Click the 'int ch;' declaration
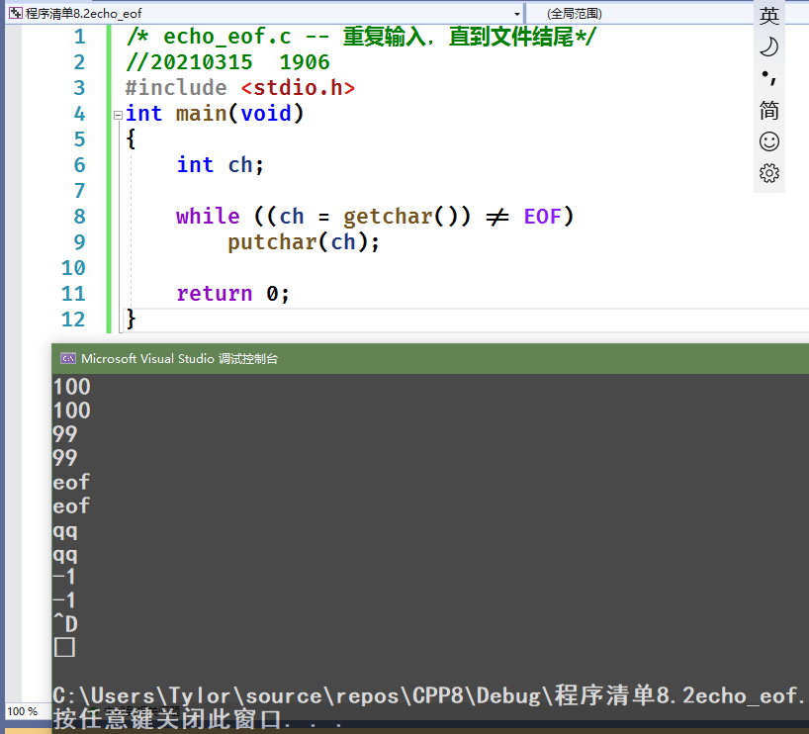 coord(221,165)
